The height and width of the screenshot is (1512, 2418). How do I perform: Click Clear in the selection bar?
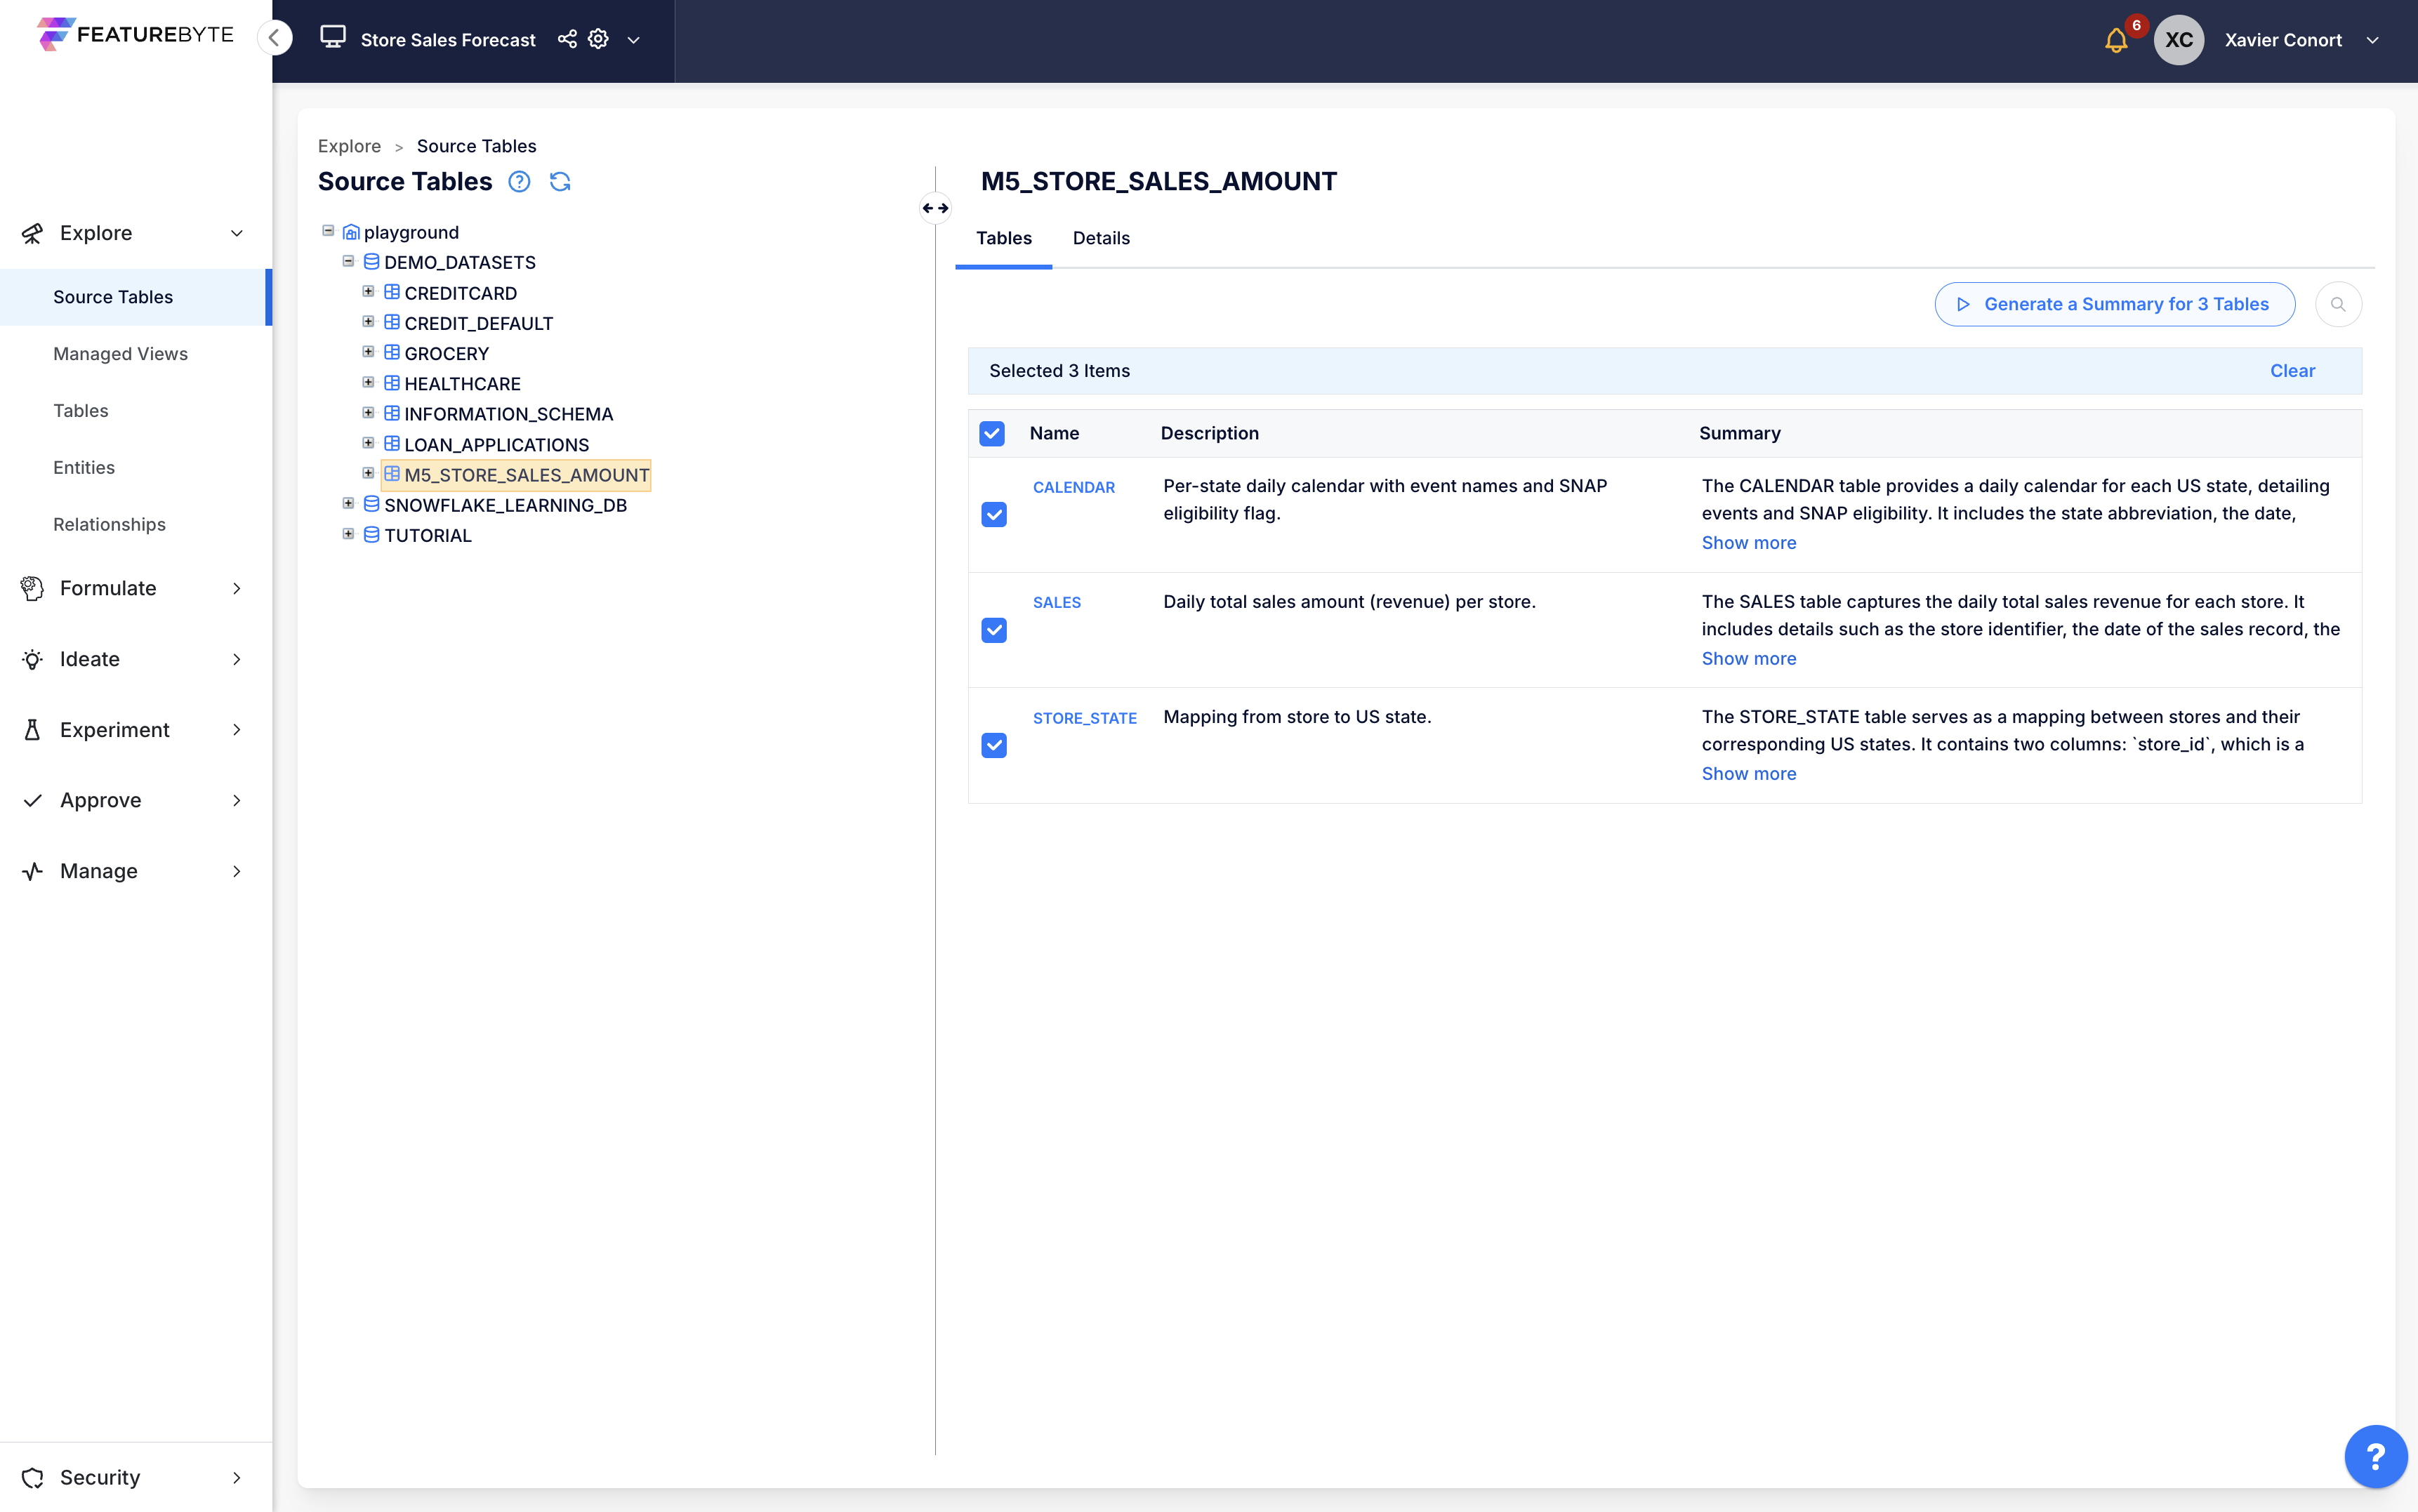(x=2292, y=371)
